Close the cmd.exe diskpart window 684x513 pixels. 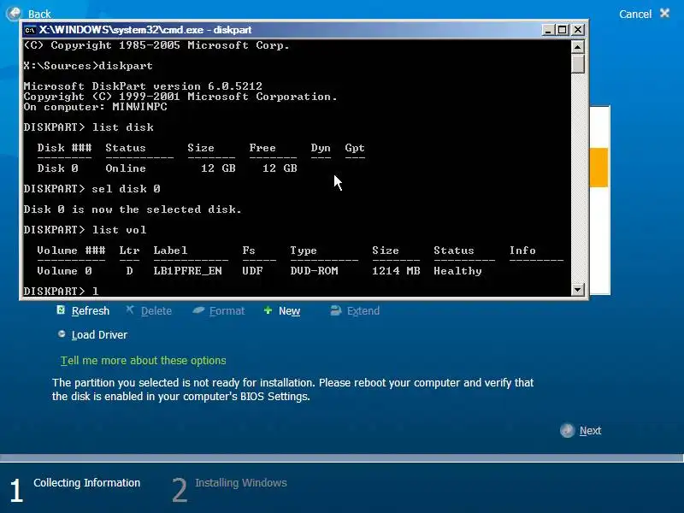[578, 30]
